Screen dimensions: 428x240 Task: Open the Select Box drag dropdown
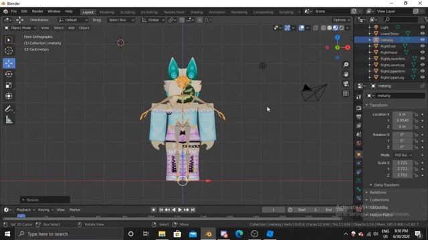click(x=121, y=20)
